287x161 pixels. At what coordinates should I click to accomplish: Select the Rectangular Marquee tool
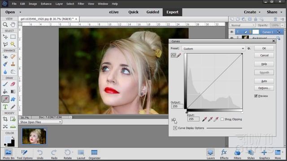point(13,37)
